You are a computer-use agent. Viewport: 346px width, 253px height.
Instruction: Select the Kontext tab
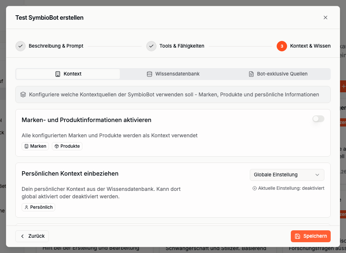pyautogui.click(x=68, y=74)
